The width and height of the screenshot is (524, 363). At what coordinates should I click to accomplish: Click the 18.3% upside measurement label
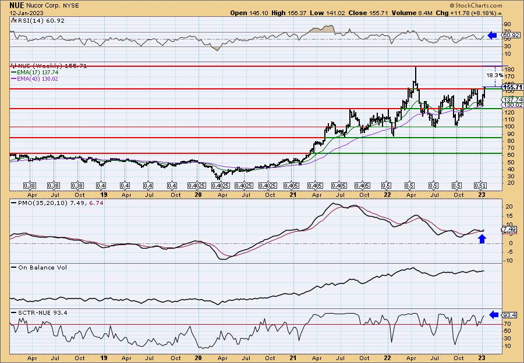(494, 76)
